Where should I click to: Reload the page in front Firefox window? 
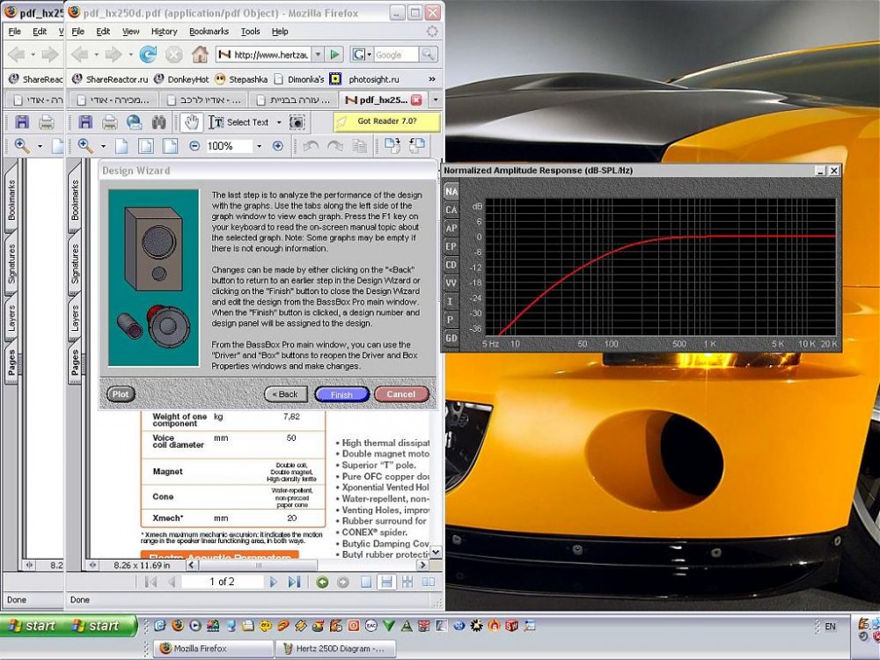click(x=148, y=55)
